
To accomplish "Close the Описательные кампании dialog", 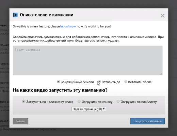I will 162,16.
